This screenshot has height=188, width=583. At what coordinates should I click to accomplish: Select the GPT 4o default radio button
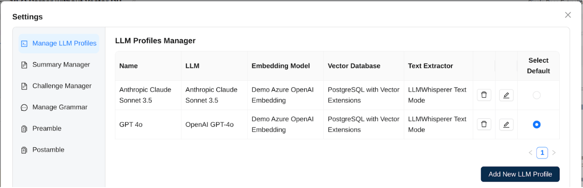(537, 124)
